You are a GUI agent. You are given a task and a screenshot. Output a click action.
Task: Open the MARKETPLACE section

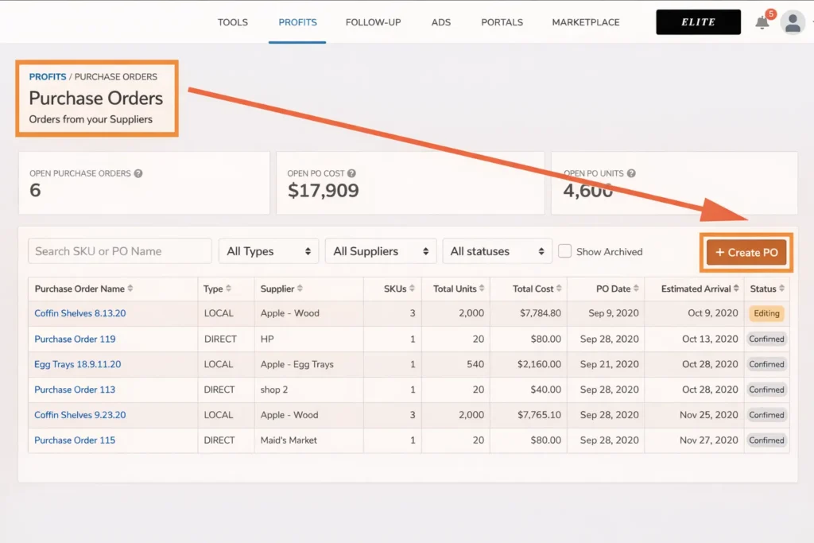coord(586,22)
